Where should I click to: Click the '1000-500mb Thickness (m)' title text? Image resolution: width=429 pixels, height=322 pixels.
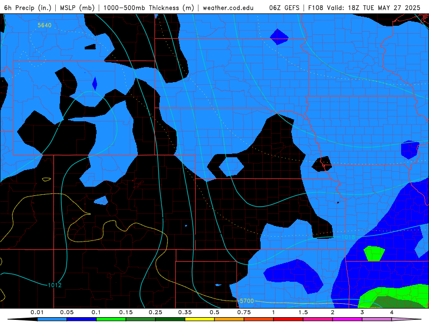pyautogui.click(x=149, y=8)
